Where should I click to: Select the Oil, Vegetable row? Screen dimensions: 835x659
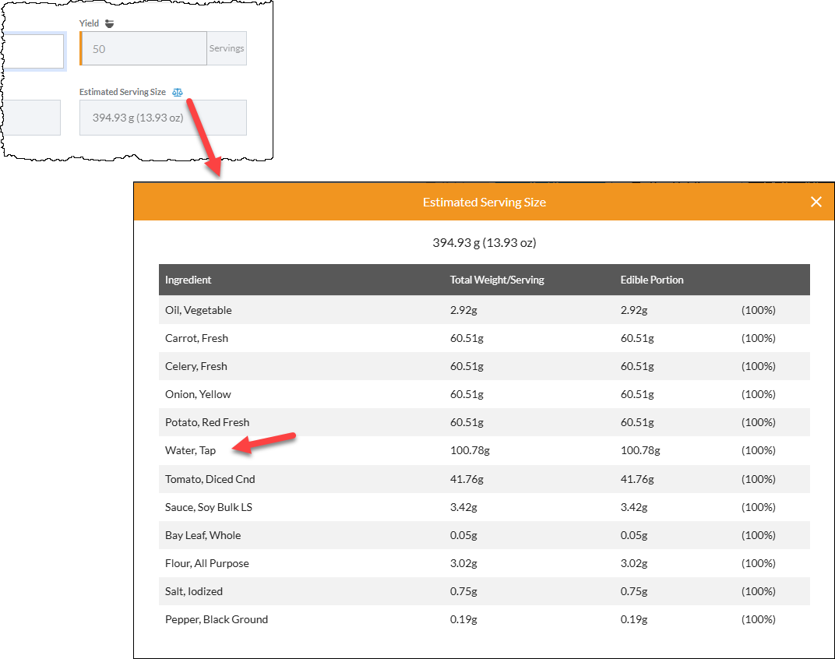point(484,310)
